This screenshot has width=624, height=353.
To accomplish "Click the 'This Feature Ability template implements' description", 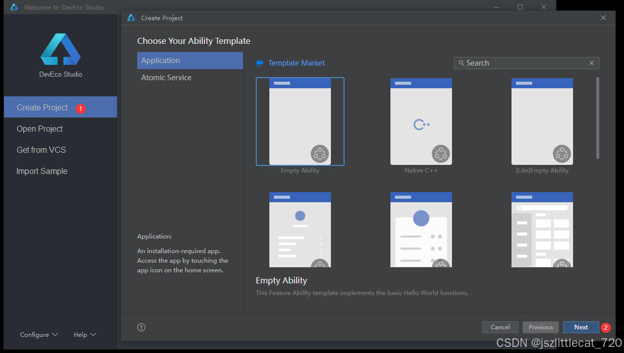I will coord(362,292).
